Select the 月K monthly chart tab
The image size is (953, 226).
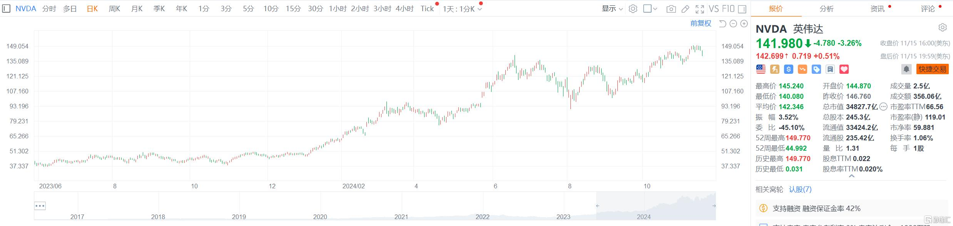pos(137,8)
